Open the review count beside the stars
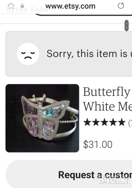 (130, 123)
